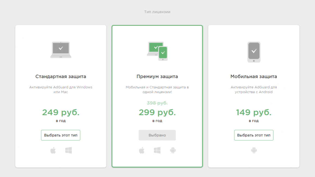Click the Apple icon in Стандартная защита card
The width and height of the screenshot is (315, 177).
click(x=53, y=150)
